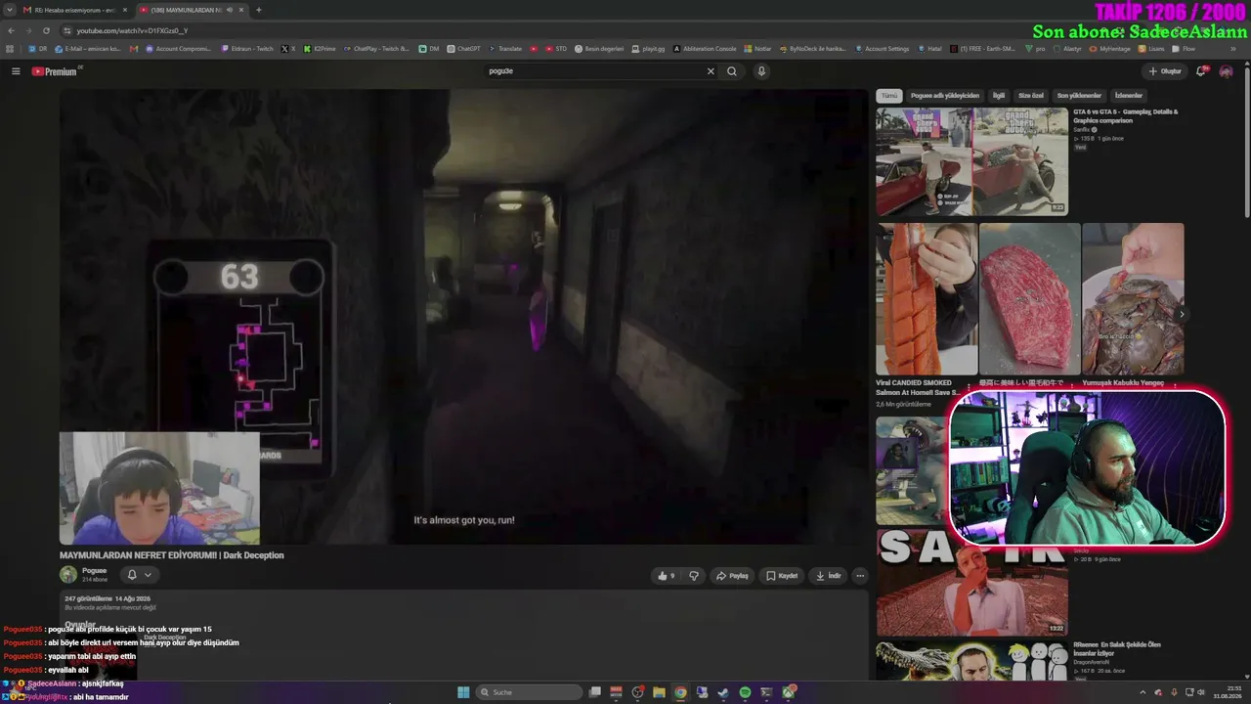Select the İzlenenler filter chip
The height and width of the screenshot is (704, 1251).
point(1129,96)
